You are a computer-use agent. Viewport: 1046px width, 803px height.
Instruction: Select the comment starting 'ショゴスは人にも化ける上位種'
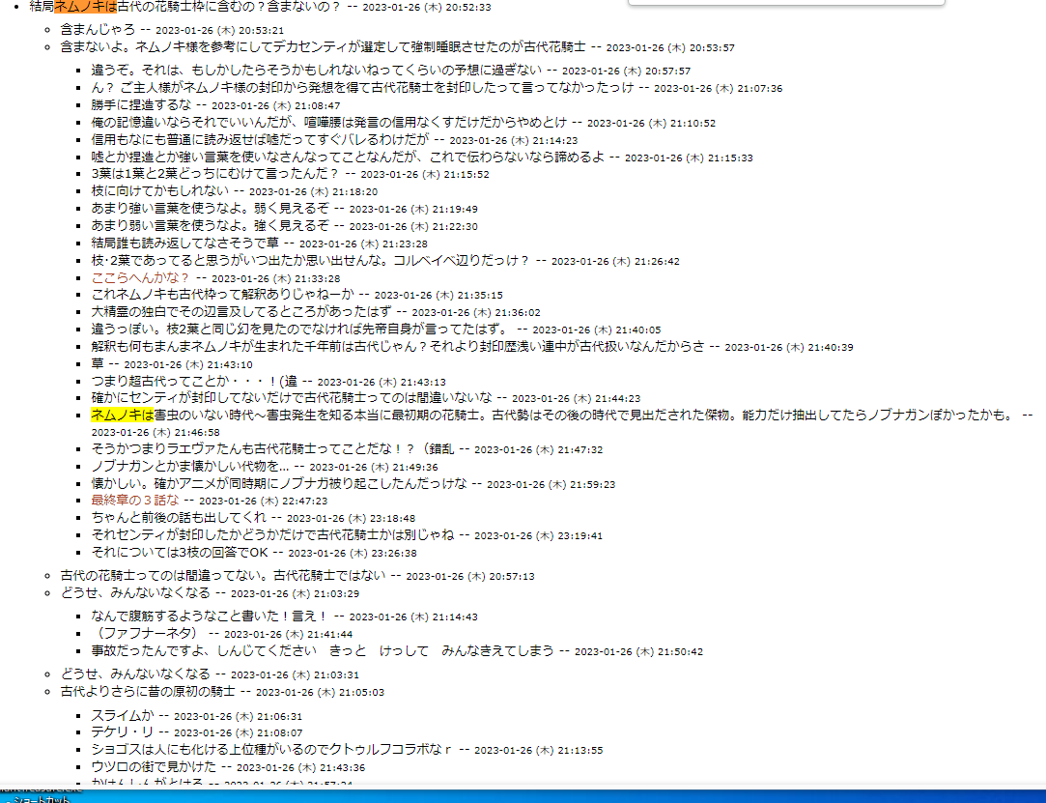pyautogui.click(x=270, y=749)
